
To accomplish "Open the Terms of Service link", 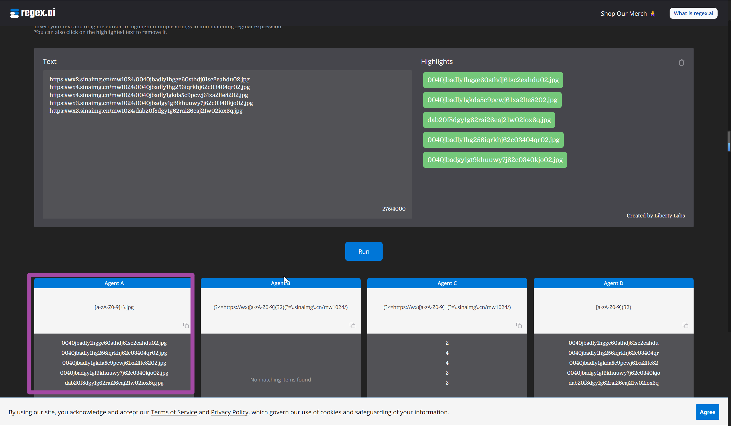I will (x=174, y=412).
